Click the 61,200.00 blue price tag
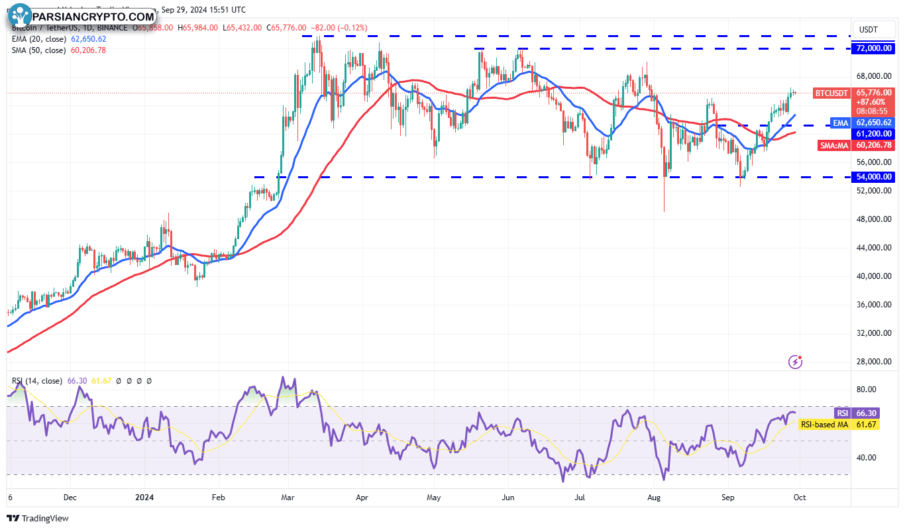Screen dimensions: 905x530 tap(874, 133)
